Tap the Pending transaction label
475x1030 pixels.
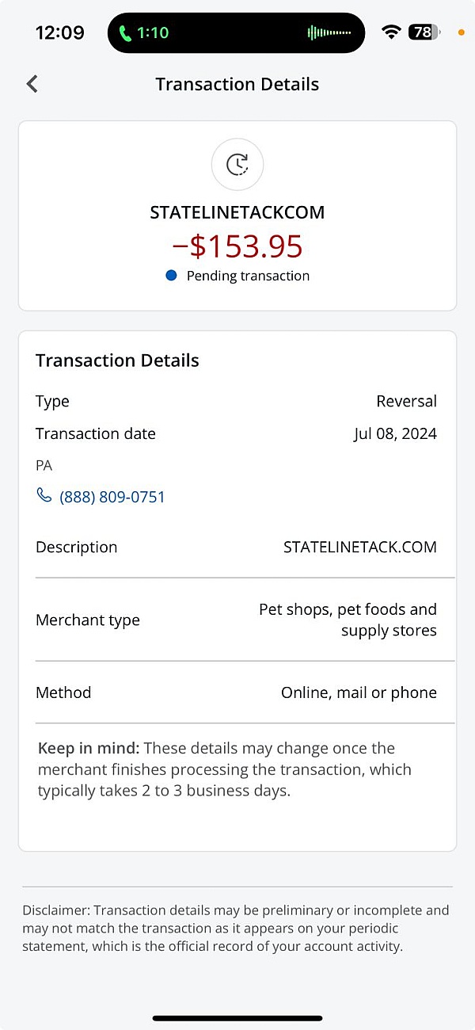point(248,276)
